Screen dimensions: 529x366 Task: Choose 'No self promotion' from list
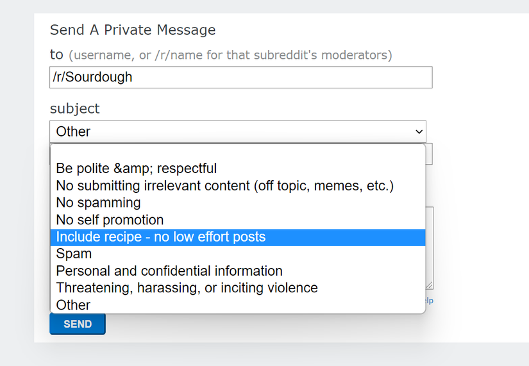coord(110,220)
